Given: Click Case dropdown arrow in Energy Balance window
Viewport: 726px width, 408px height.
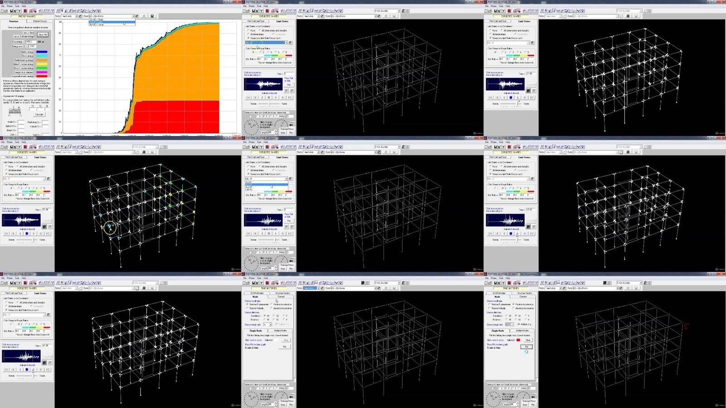Looking at the screenshot, I should [x=133, y=16].
